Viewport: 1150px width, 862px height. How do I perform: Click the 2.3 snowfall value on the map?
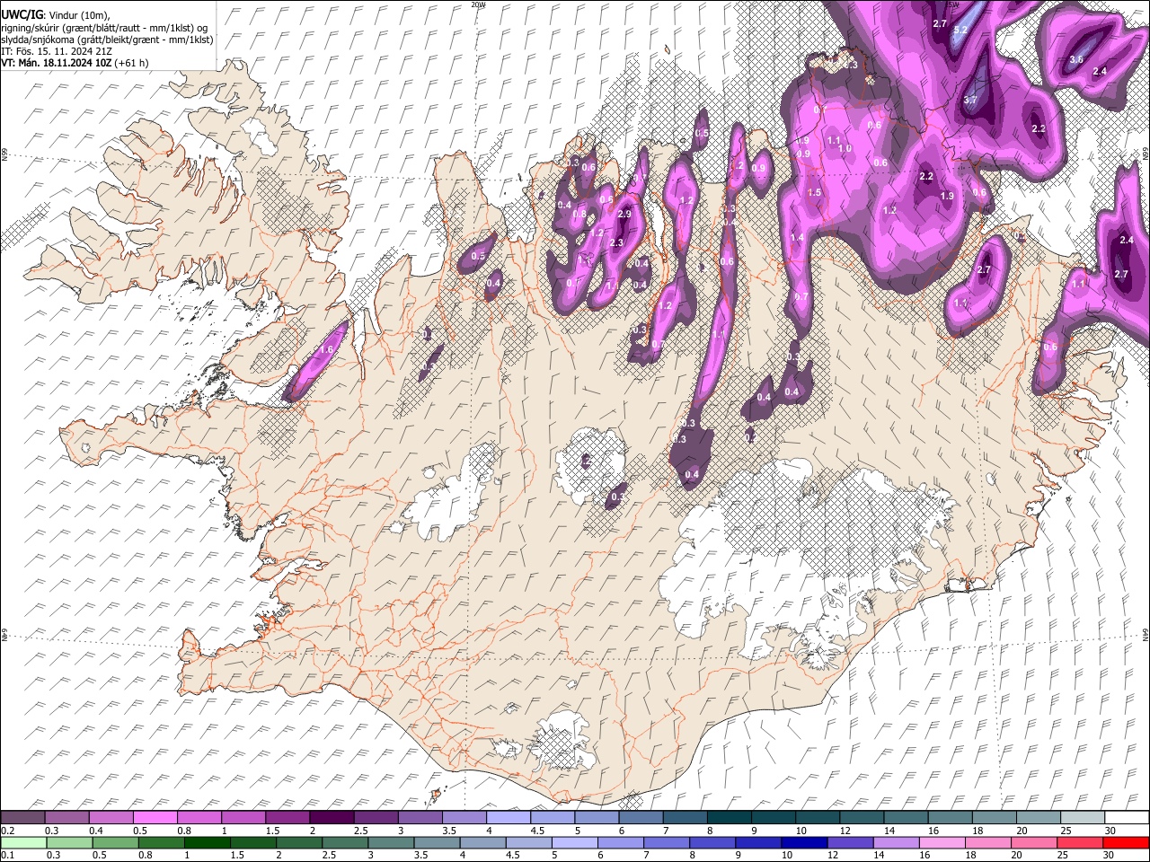pyautogui.click(x=616, y=242)
